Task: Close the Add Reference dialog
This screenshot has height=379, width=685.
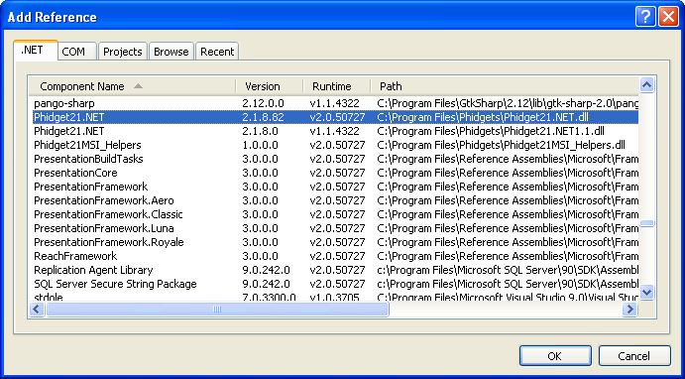Action: click(x=668, y=17)
